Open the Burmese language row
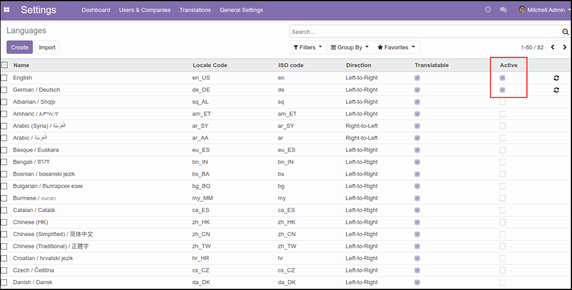This screenshot has width=572, height=290. click(x=286, y=198)
